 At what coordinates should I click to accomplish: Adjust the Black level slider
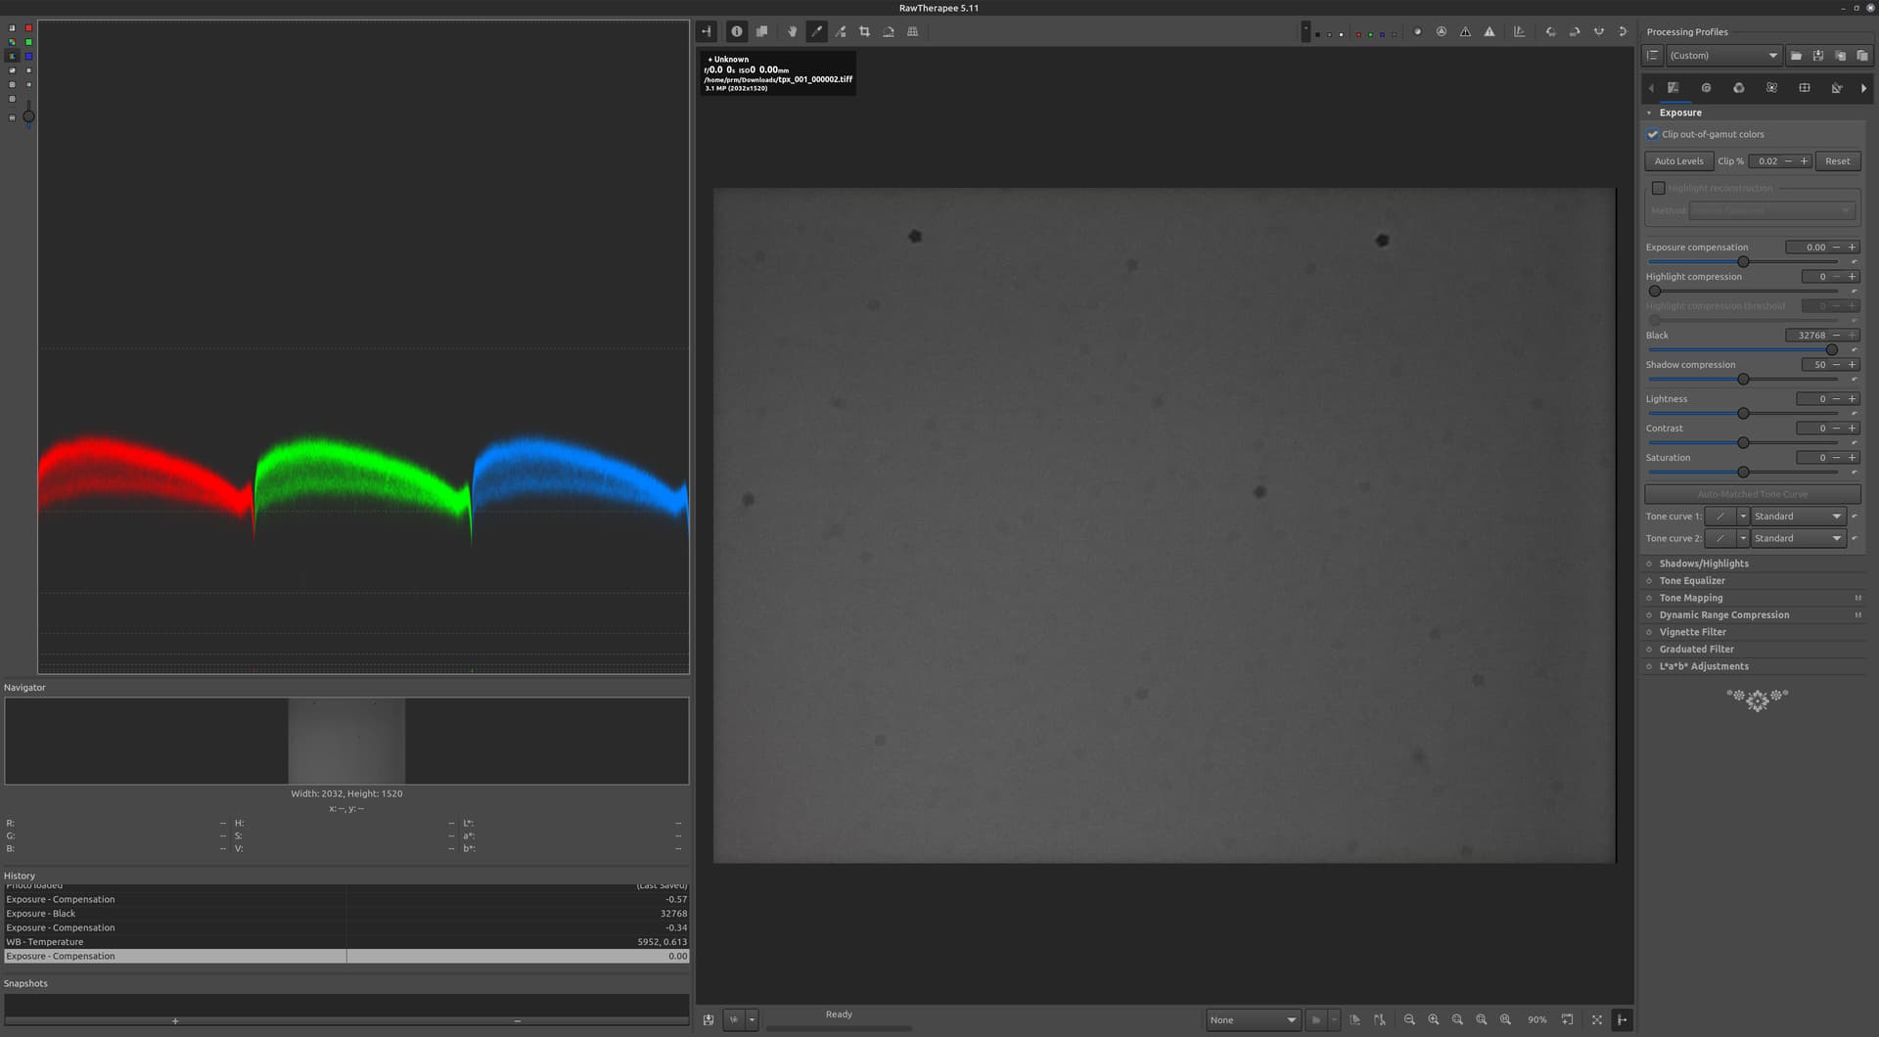tap(1743, 350)
